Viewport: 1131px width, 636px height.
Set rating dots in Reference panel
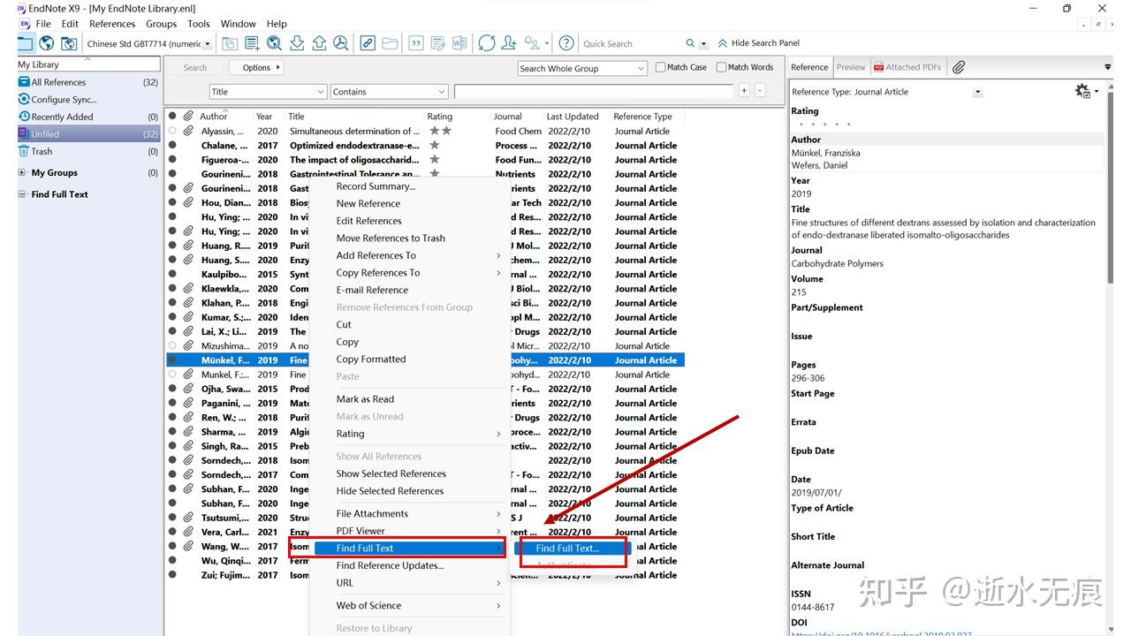(824, 125)
